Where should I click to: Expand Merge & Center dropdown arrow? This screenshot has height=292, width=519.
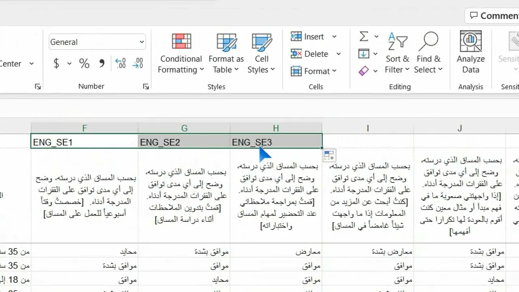(32, 64)
